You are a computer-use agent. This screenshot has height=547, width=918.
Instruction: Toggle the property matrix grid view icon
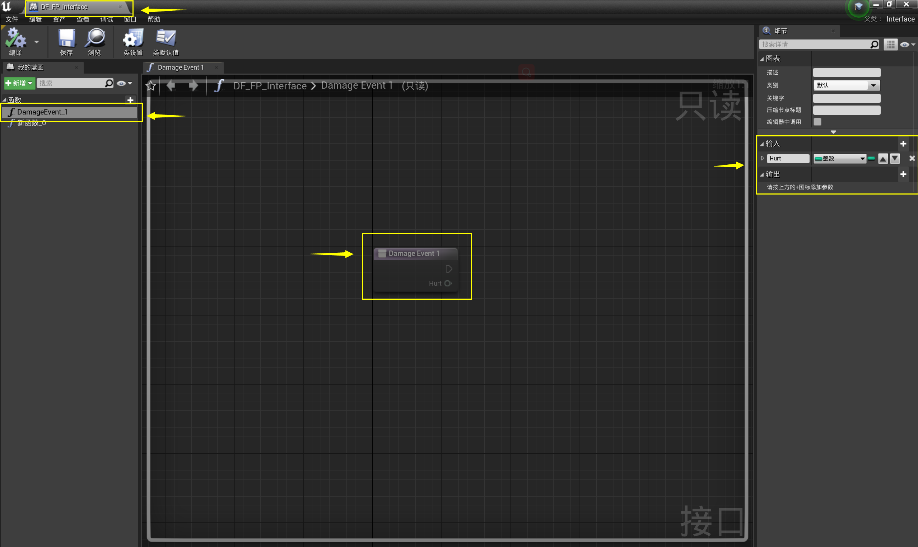click(x=891, y=45)
